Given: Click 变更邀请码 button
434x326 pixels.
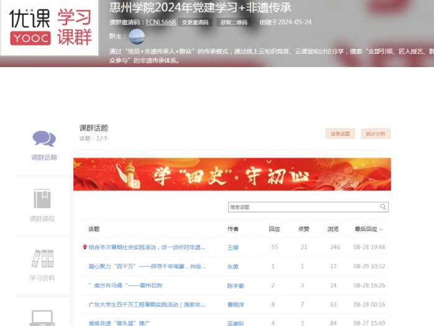Looking at the screenshot, I should 195,22.
